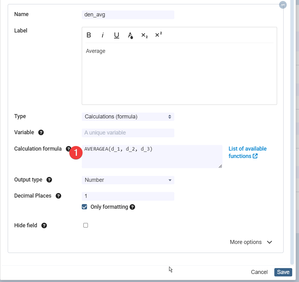Apply superscript formatting to label
Screen dimensions: 299x282
[158, 35]
